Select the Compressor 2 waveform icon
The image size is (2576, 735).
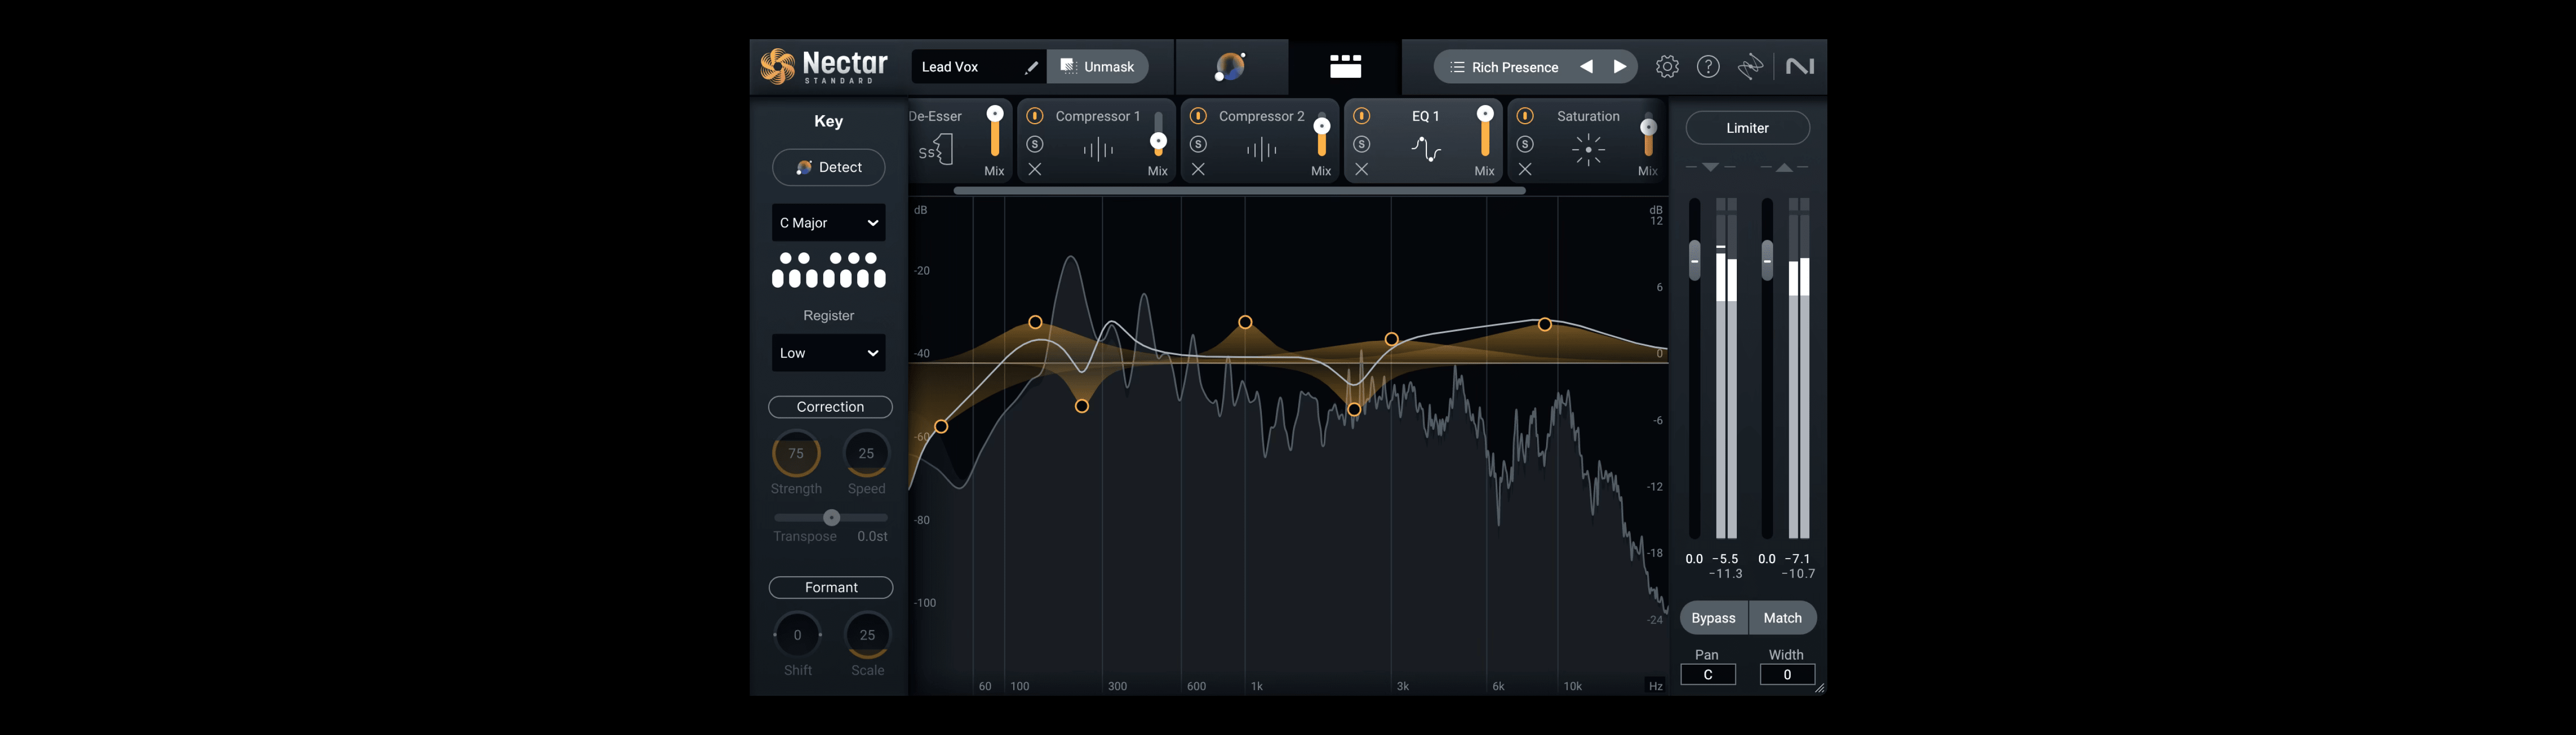point(1262,150)
